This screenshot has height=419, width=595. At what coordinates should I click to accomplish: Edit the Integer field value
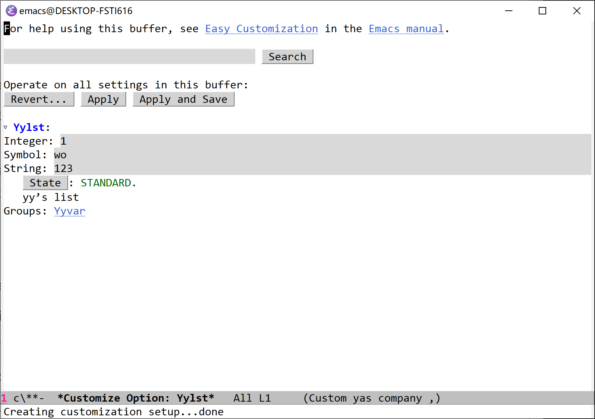[64, 141]
